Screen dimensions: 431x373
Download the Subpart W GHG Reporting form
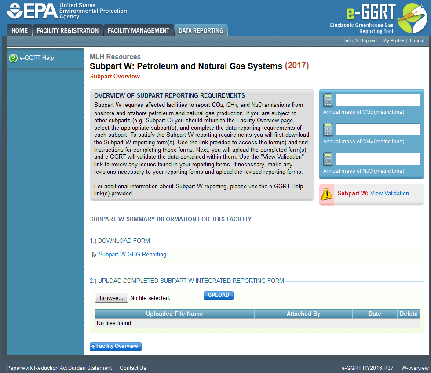[132, 255]
